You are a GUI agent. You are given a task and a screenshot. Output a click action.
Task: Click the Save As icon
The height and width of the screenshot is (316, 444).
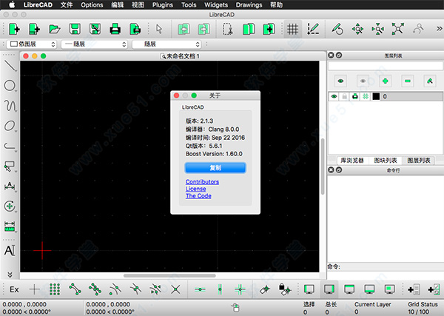(95, 29)
